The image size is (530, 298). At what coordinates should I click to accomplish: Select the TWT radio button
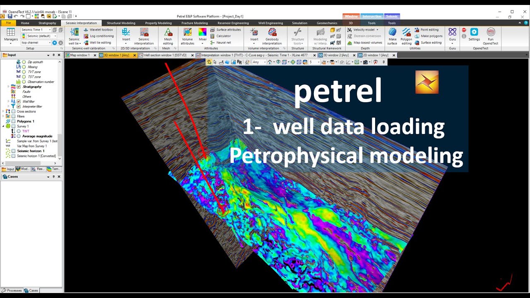coord(19,131)
